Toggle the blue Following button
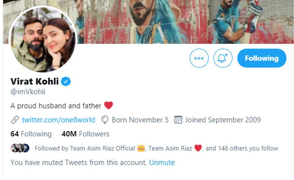The width and height of the screenshot is (294, 180). 262,58
